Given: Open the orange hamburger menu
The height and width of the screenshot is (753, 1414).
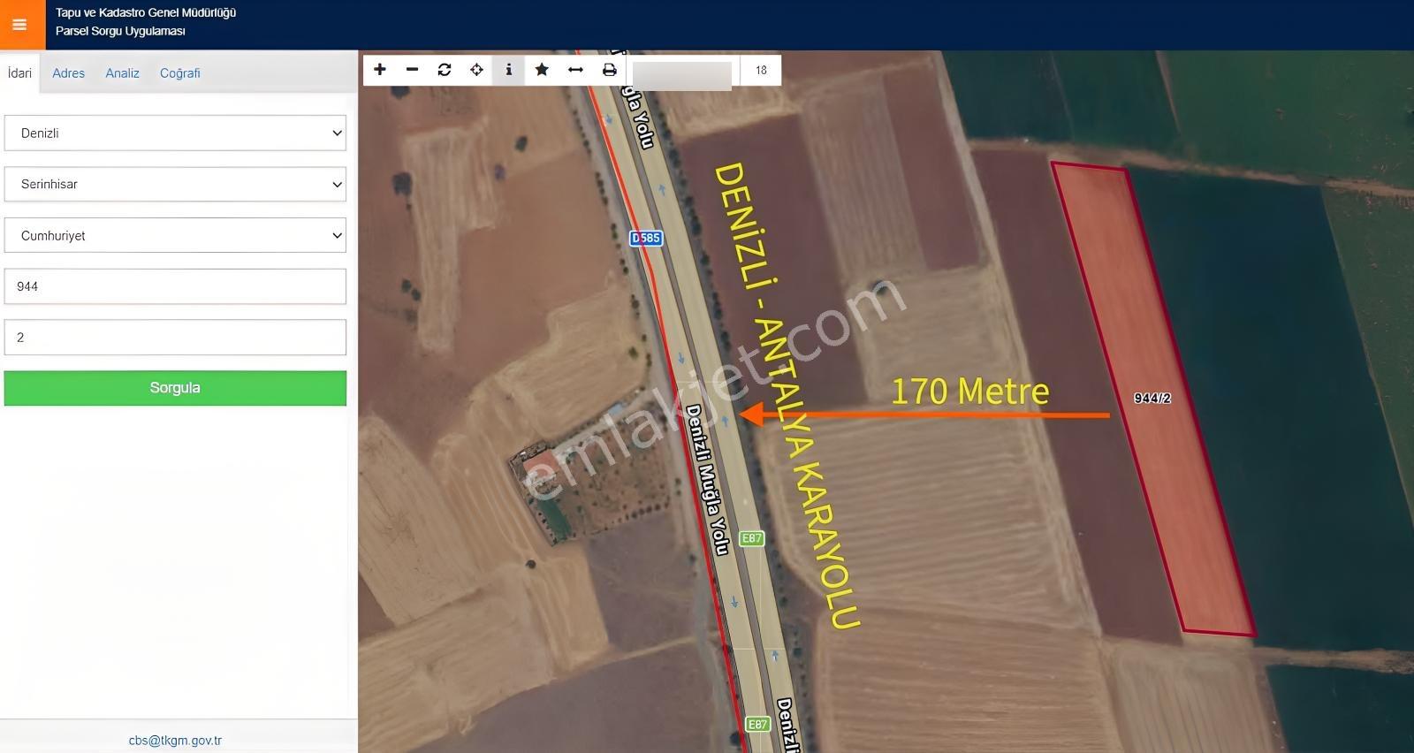Looking at the screenshot, I should coord(21,25).
